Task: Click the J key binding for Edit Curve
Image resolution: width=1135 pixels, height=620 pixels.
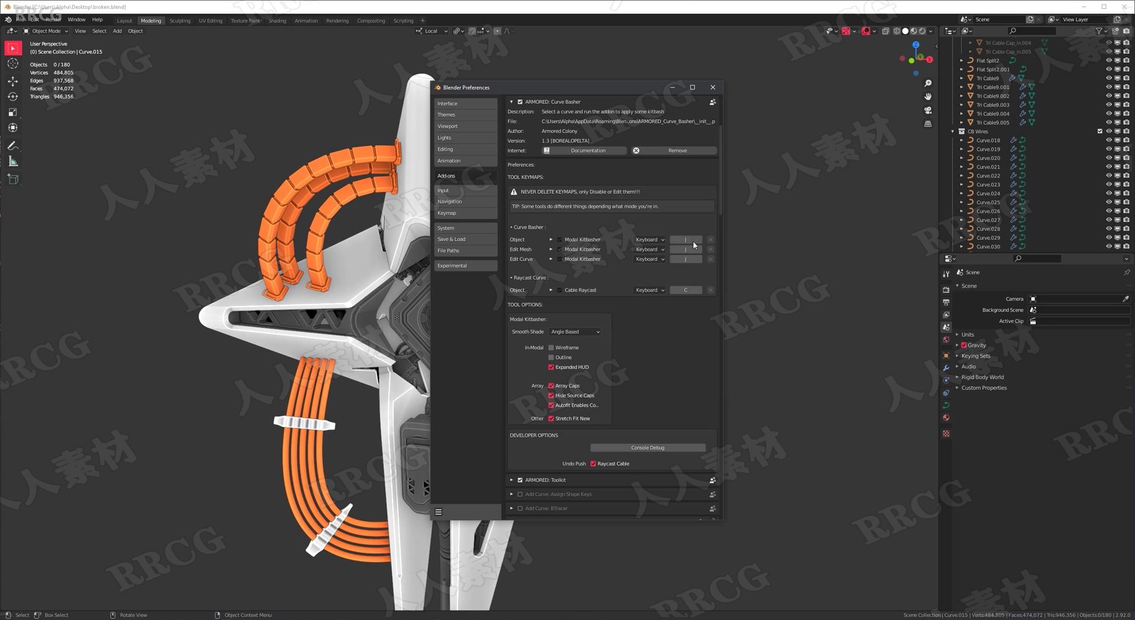Action: 686,259
